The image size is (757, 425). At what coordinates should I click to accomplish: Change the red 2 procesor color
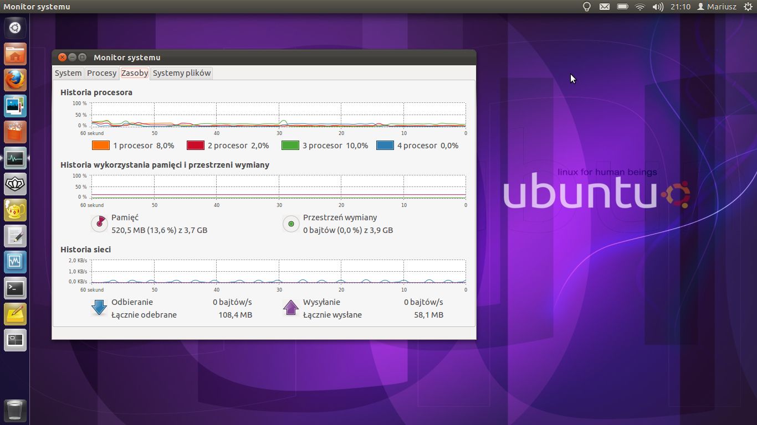coord(196,146)
